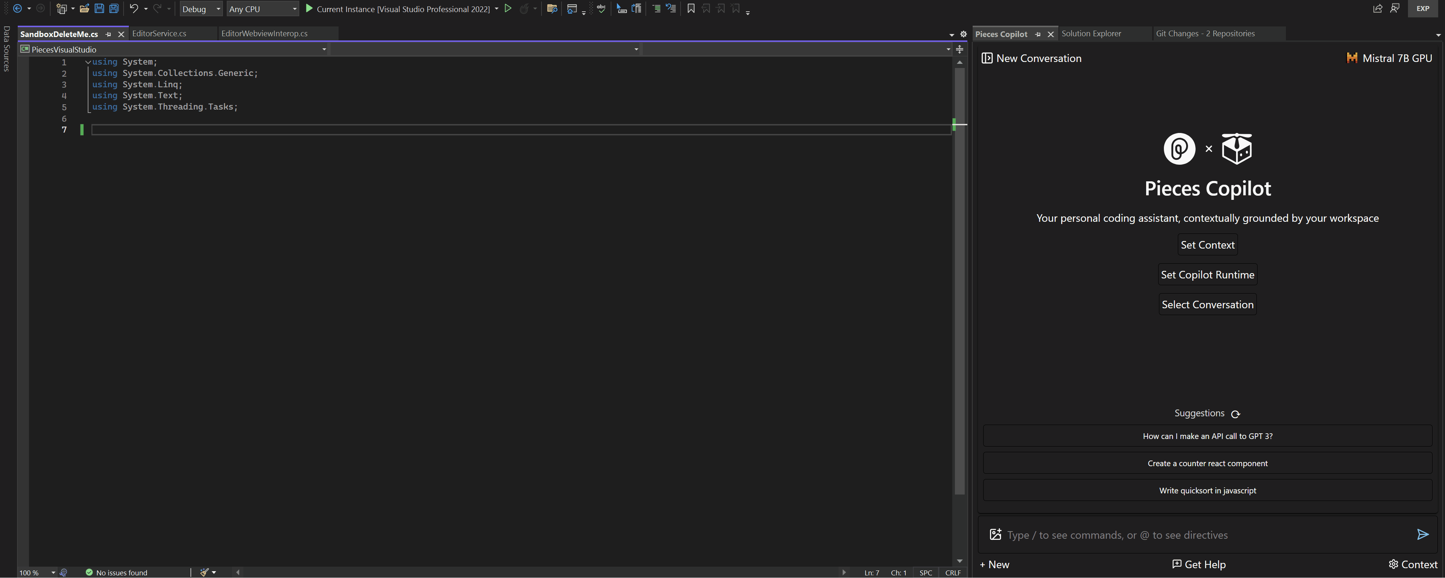Attach an image in the Copilot input

pyautogui.click(x=995, y=534)
